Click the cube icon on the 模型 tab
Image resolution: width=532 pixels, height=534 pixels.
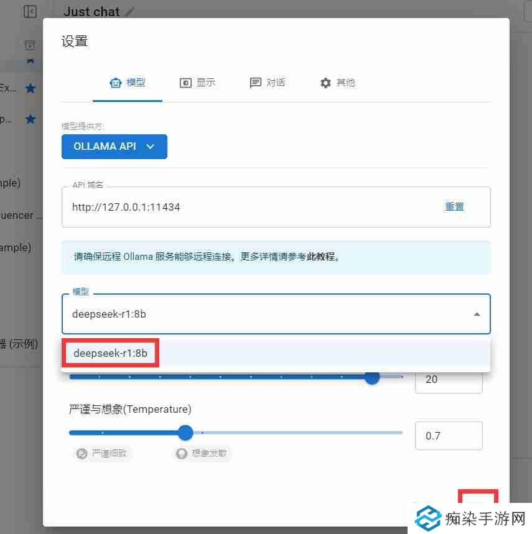(x=114, y=82)
